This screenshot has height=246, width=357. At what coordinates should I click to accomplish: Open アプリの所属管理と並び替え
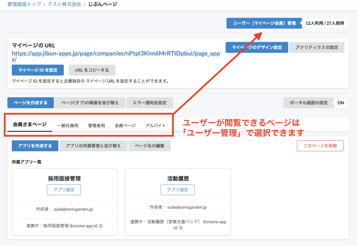click(94, 146)
